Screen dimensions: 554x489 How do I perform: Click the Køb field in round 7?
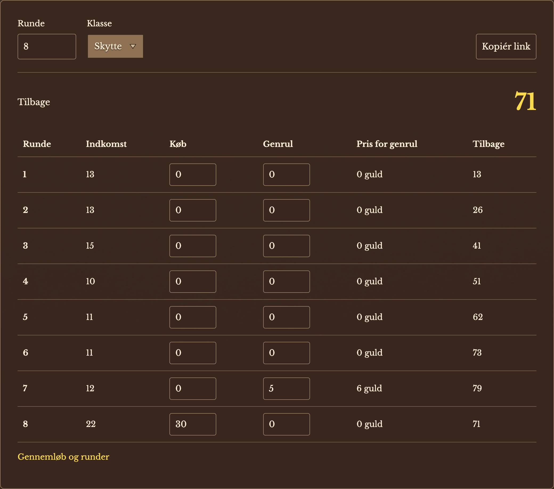(x=193, y=388)
